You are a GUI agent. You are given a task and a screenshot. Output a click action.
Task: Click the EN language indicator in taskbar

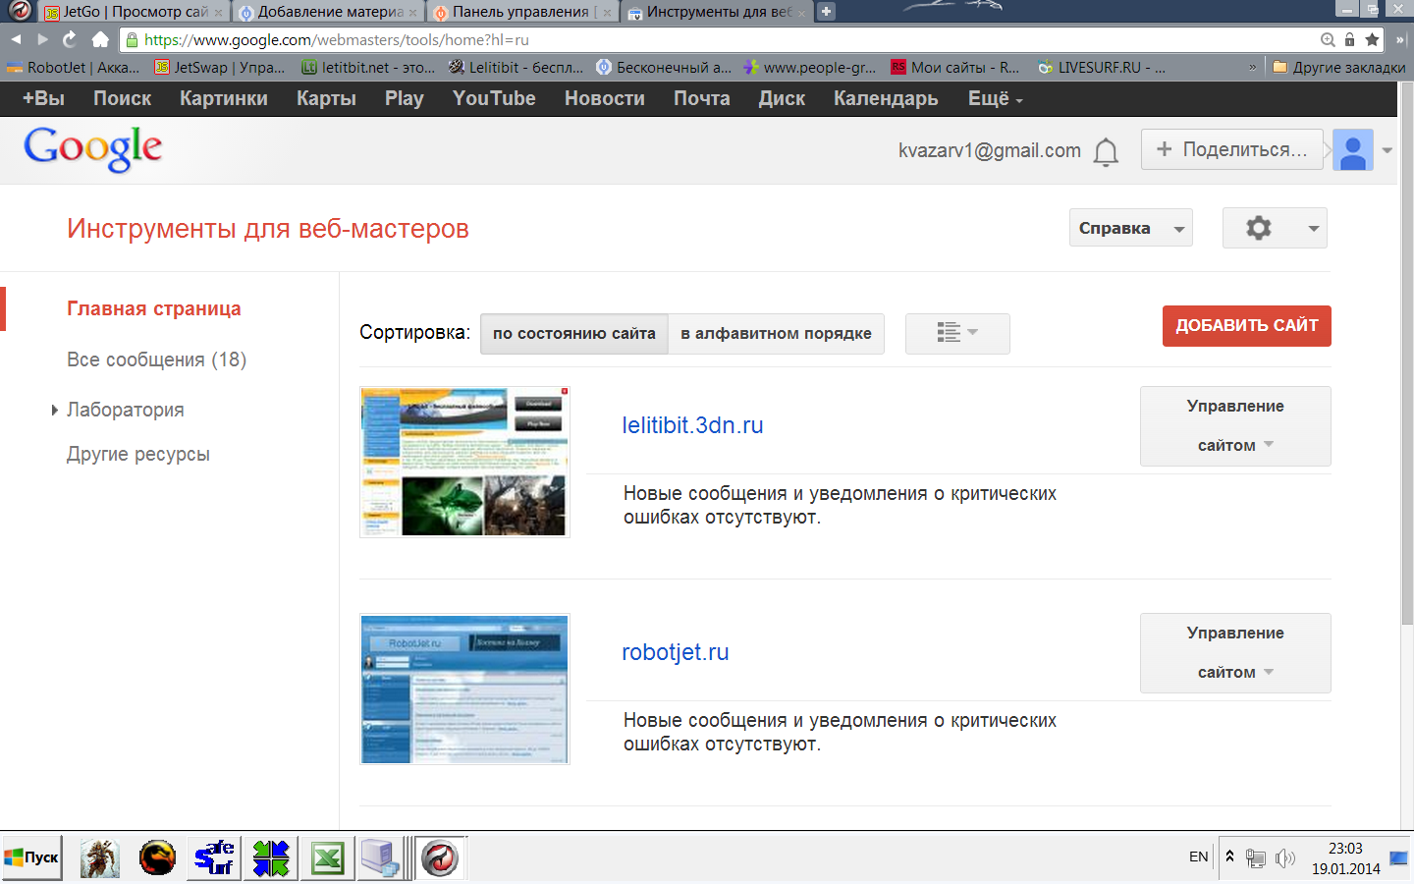[x=1199, y=857]
